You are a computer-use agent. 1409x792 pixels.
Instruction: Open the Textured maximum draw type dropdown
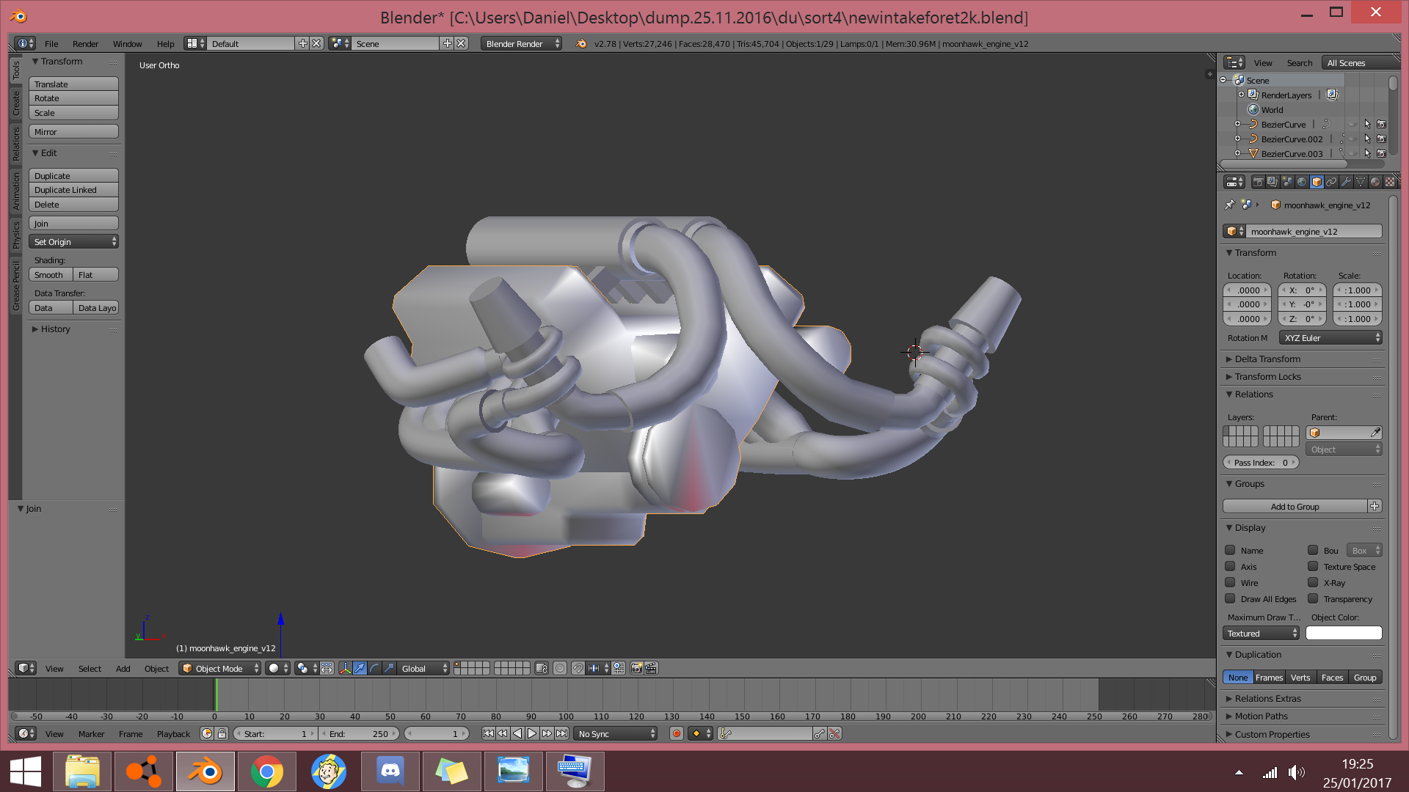[x=1261, y=633]
